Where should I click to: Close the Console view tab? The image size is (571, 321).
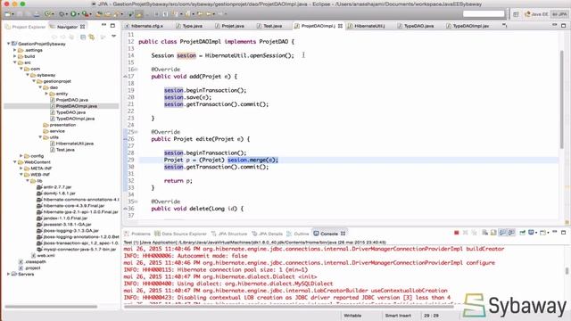click(343, 234)
